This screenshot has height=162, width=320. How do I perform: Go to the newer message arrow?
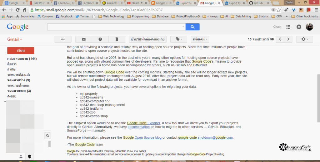click(280, 39)
